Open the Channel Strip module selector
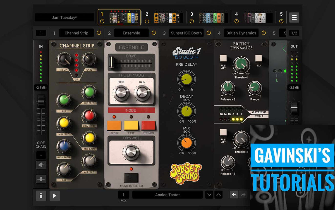The width and height of the screenshot is (335, 210). click(x=76, y=33)
